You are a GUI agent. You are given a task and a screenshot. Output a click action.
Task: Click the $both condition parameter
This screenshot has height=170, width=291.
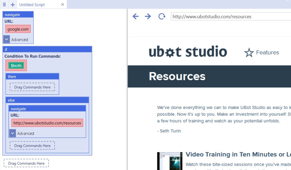tap(16, 65)
